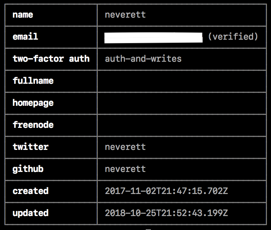Select the github username neverett

point(125,169)
